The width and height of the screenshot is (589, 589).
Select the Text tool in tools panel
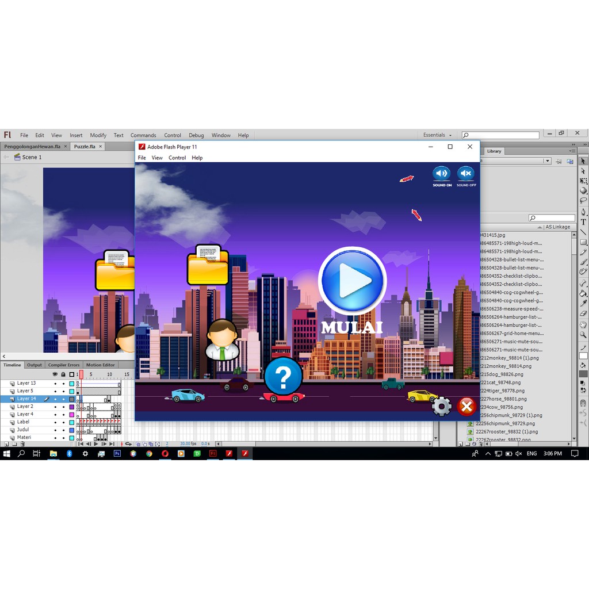583,222
